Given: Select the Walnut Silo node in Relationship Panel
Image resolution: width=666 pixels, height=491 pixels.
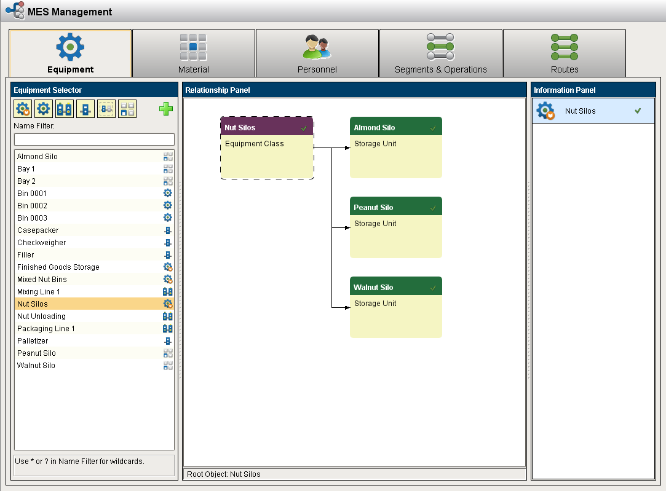Looking at the screenshot, I should (395, 307).
